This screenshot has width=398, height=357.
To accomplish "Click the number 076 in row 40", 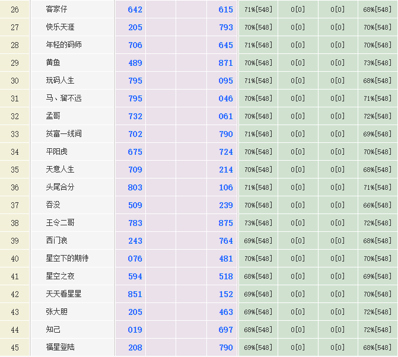I will [x=135, y=259].
